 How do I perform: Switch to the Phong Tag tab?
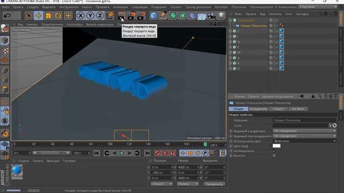[x=298, y=109]
